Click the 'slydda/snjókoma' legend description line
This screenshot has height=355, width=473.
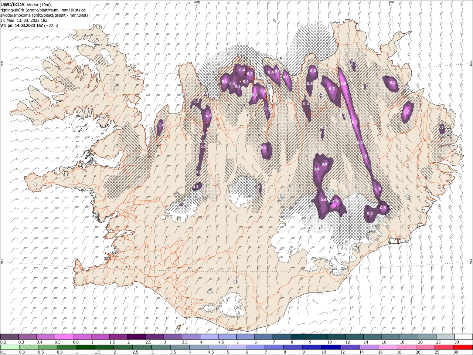[x=44, y=15]
